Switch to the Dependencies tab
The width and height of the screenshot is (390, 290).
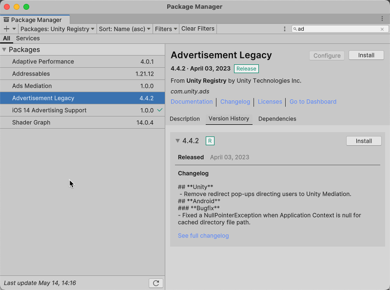(x=277, y=119)
